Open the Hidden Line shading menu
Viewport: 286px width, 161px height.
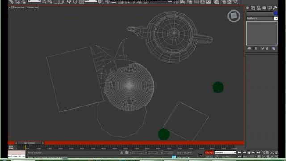(32, 7)
